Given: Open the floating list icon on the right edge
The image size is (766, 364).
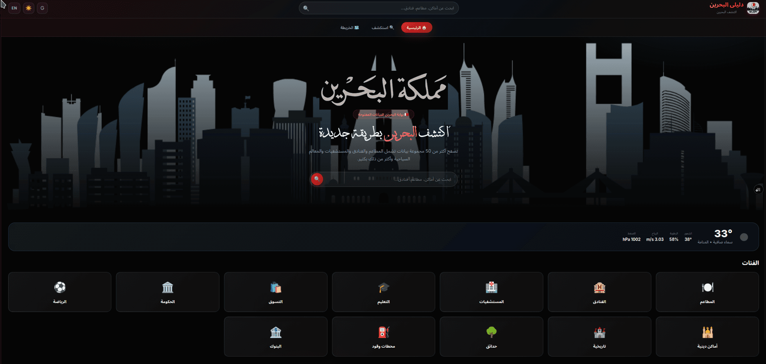Looking at the screenshot, I should click(758, 189).
